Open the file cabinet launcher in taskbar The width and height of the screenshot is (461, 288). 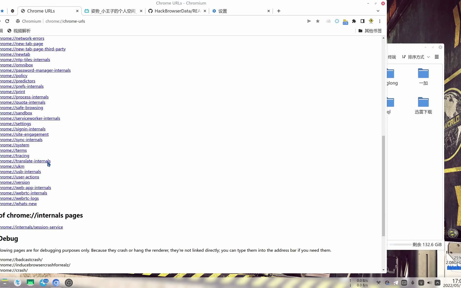coord(5,282)
